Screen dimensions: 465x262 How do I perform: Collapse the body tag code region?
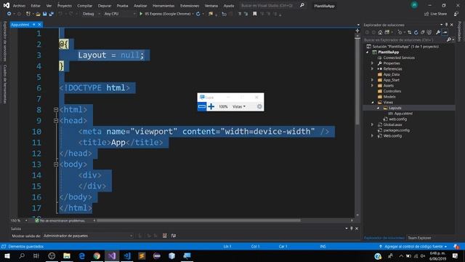click(56, 164)
